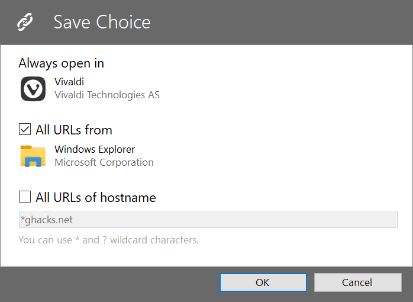The image size is (413, 302).
Task: Dismiss the dialog with Cancel
Action: pyautogui.click(x=358, y=282)
